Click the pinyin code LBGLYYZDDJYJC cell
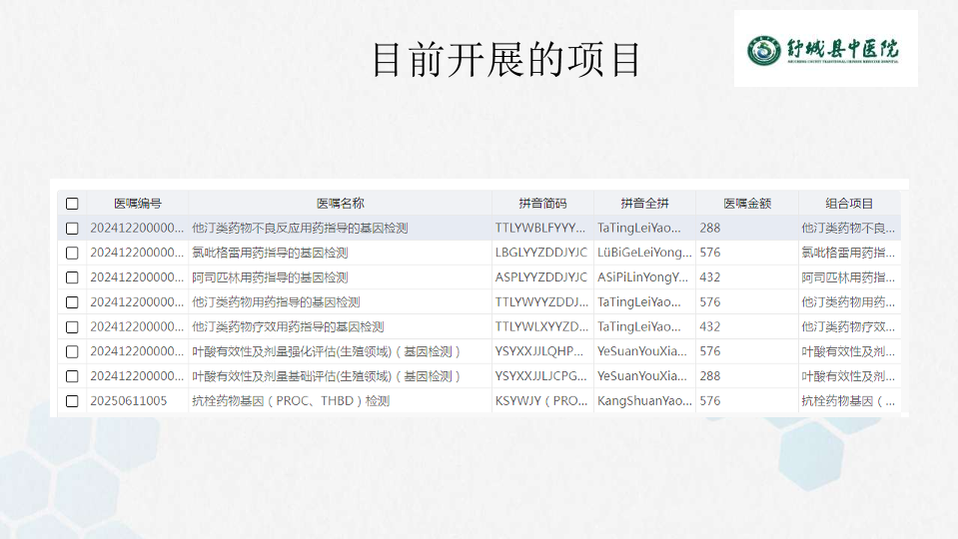Screen dimensions: 958x539 pos(541,253)
